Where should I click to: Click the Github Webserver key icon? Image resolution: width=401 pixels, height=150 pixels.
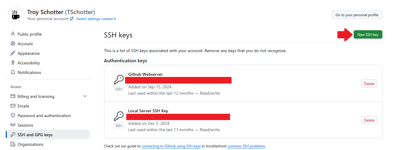(x=119, y=80)
